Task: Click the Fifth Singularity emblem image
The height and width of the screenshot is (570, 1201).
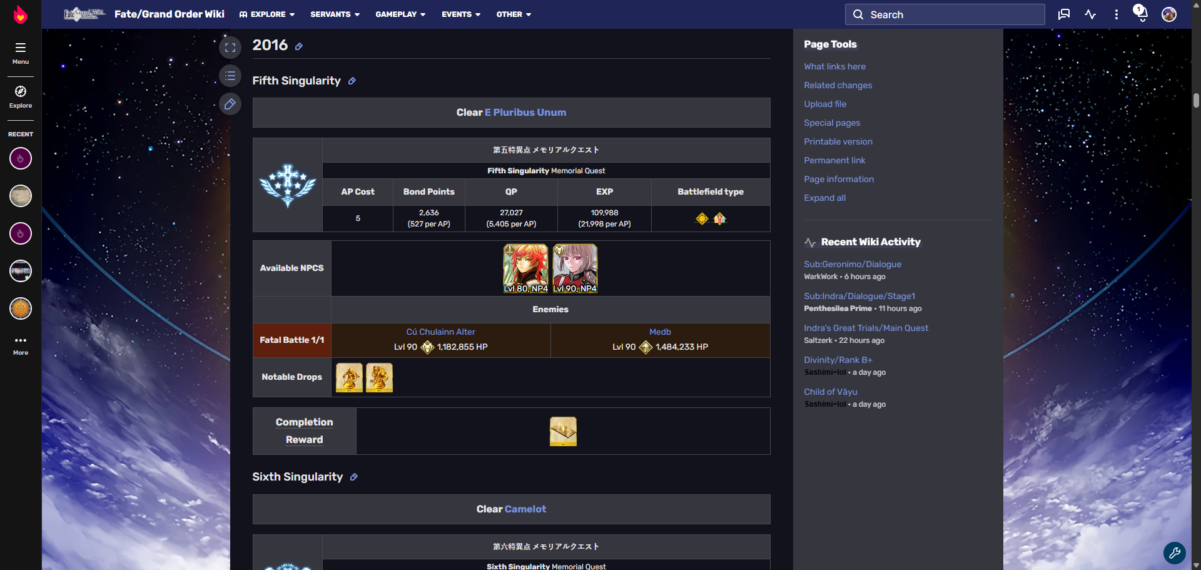Action: (x=288, y=186)
